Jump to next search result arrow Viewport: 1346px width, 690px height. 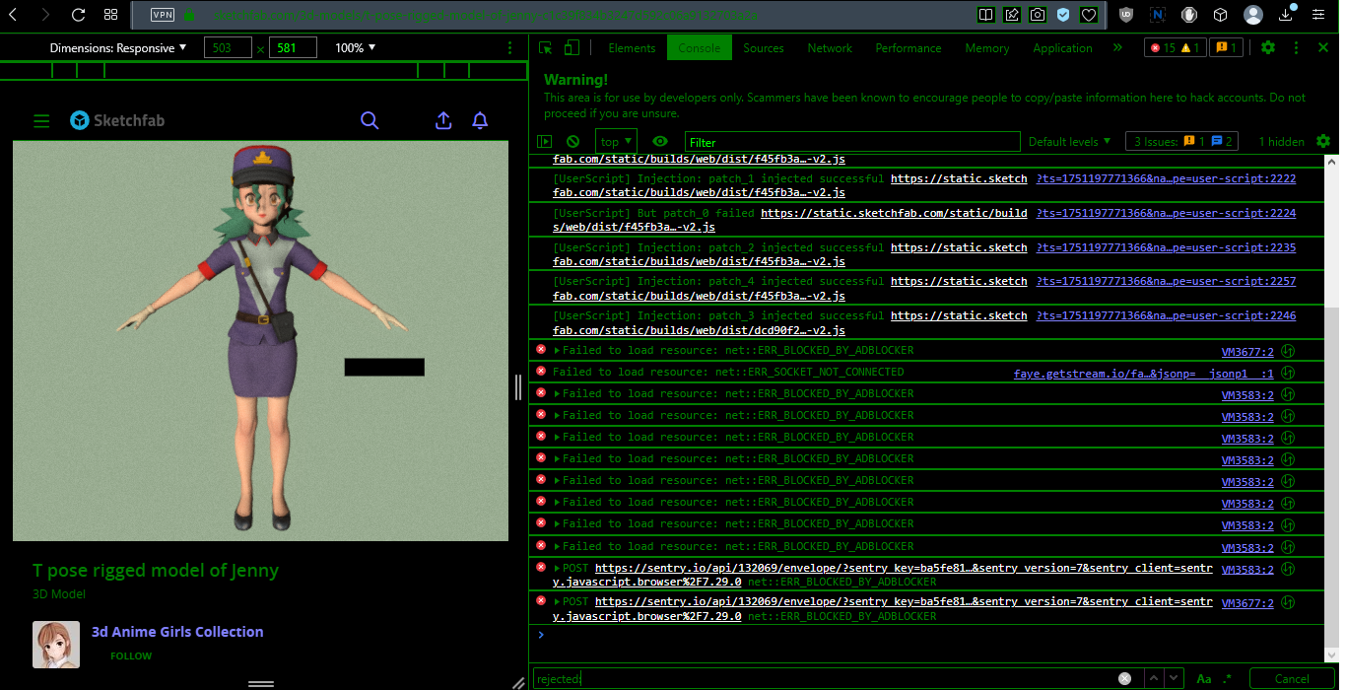click(x=1173, y=678)
